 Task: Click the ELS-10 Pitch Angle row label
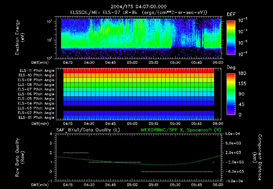click(37, 75)
